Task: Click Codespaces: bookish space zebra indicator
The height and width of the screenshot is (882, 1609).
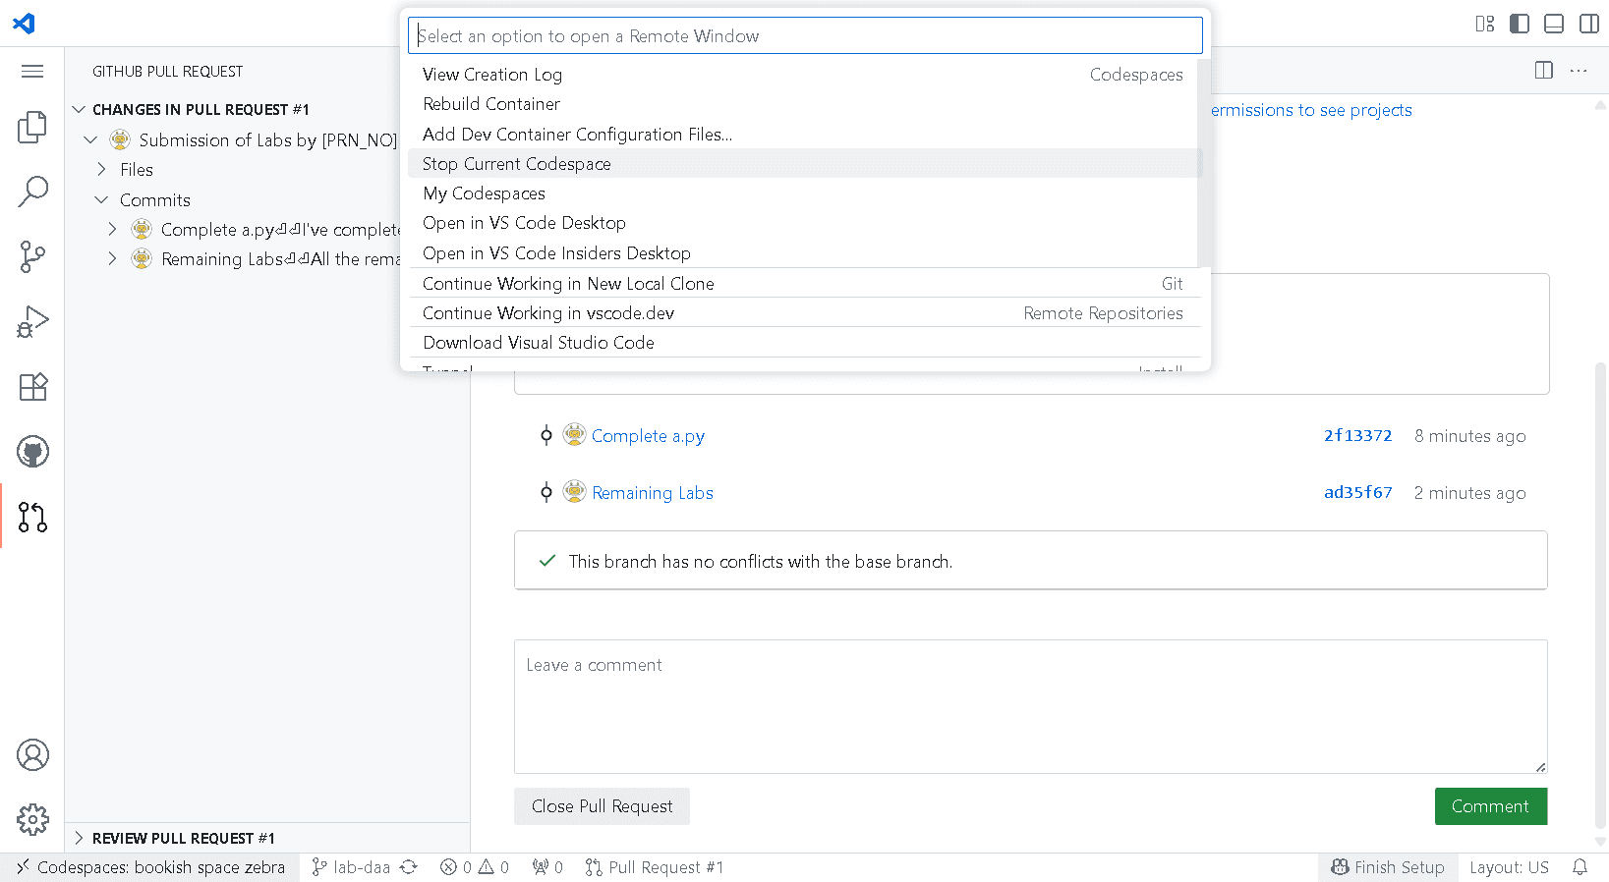Action: click(x=151, y=867)
